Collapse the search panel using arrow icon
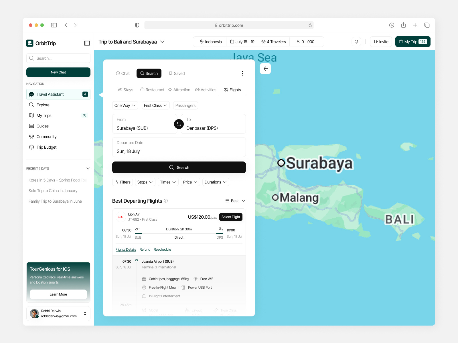Viewport: 458px width, 343px height. click(265, 69)
